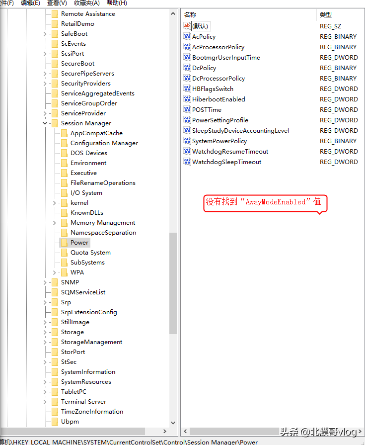365x445 pixels.
Task: Select the NamespaceSeparation key
Action: point(103,232)
